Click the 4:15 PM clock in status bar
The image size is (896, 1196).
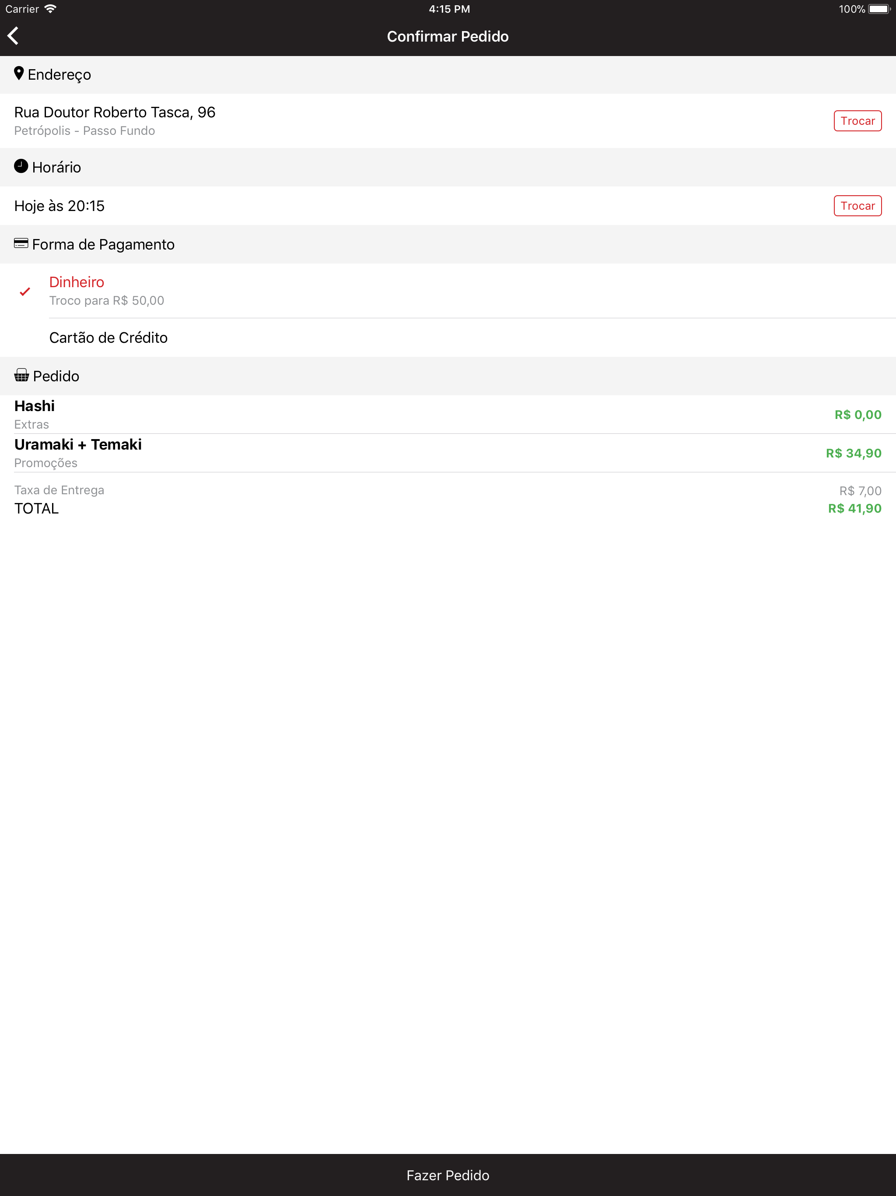[449, 9]
